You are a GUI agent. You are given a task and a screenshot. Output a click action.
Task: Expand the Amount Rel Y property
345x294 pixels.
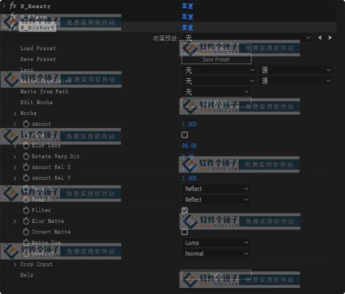pos(15,178)
